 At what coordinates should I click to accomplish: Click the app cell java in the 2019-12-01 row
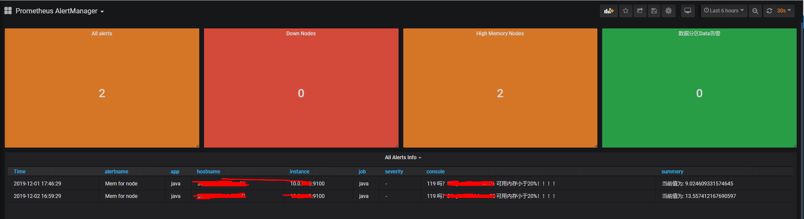tap(176, 184)
